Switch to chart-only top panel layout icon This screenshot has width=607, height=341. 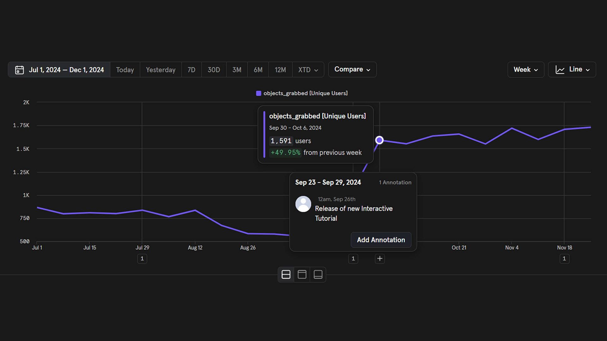point(302,274)
